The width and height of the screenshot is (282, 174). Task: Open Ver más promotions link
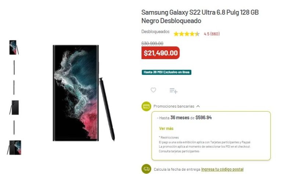click(166, 128)
